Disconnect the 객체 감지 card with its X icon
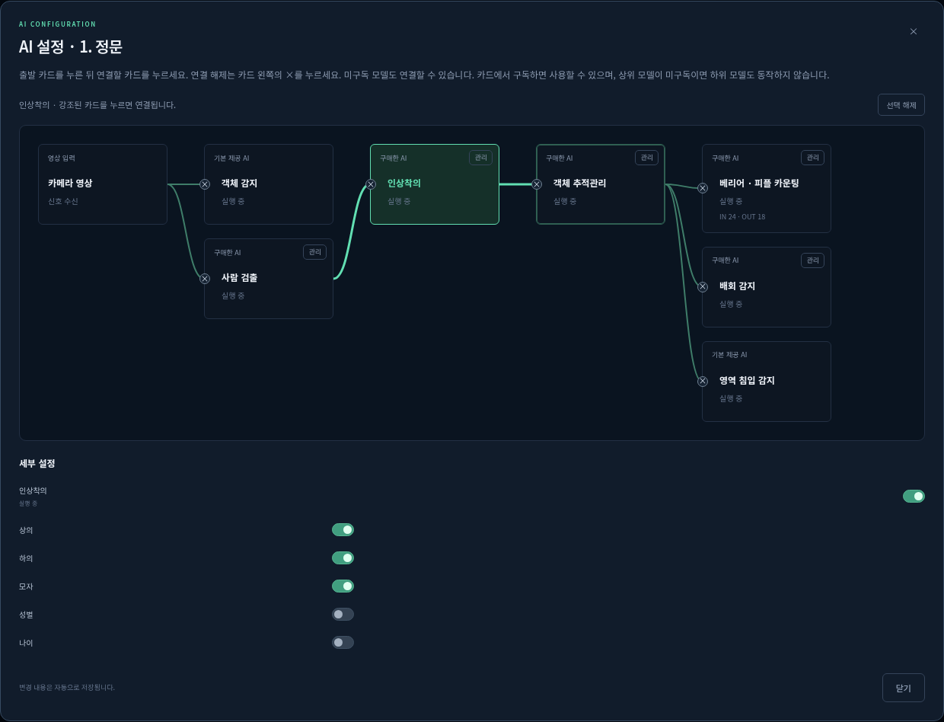Viewport: 944px width, 722px height. coord(205,184)
